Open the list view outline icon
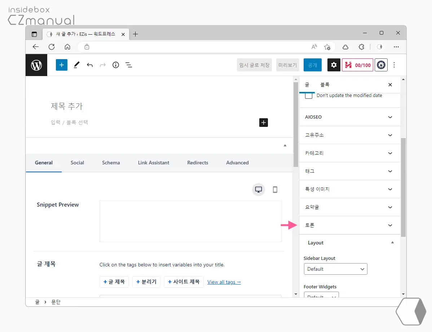 (129, 65)
